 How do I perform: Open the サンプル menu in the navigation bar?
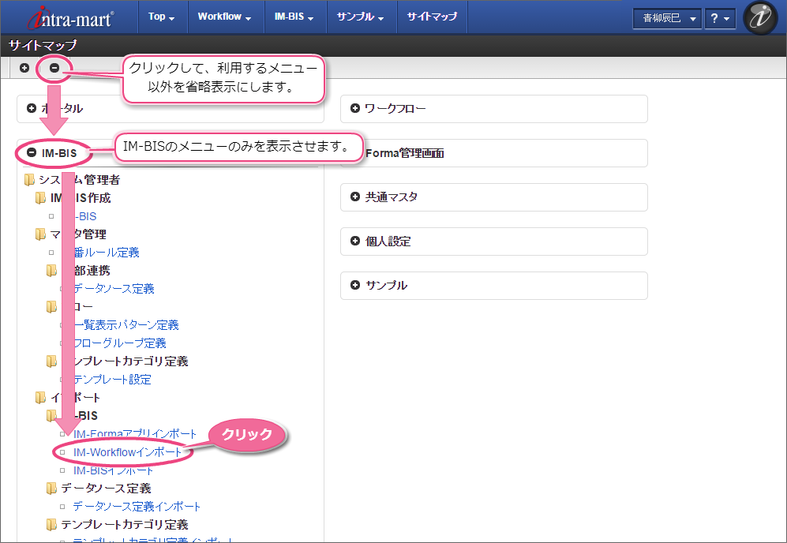(361, 17)
